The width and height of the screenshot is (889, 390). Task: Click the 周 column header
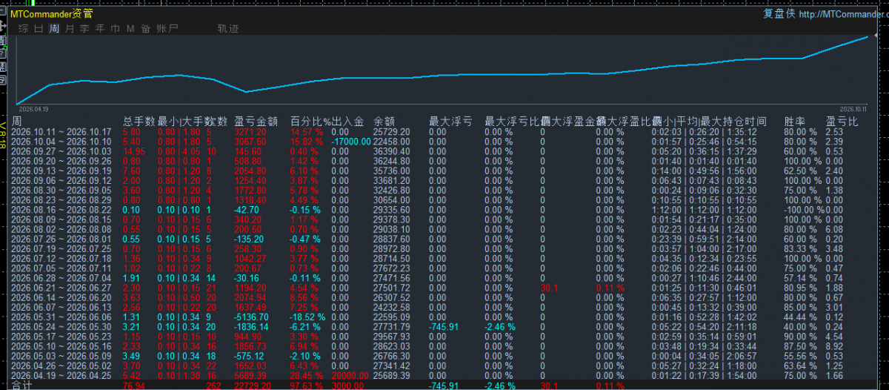[16, 121]
